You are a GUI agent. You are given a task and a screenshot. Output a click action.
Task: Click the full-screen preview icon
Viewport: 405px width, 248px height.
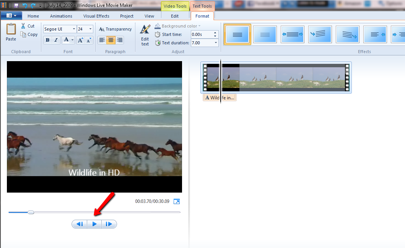[177, 201]
